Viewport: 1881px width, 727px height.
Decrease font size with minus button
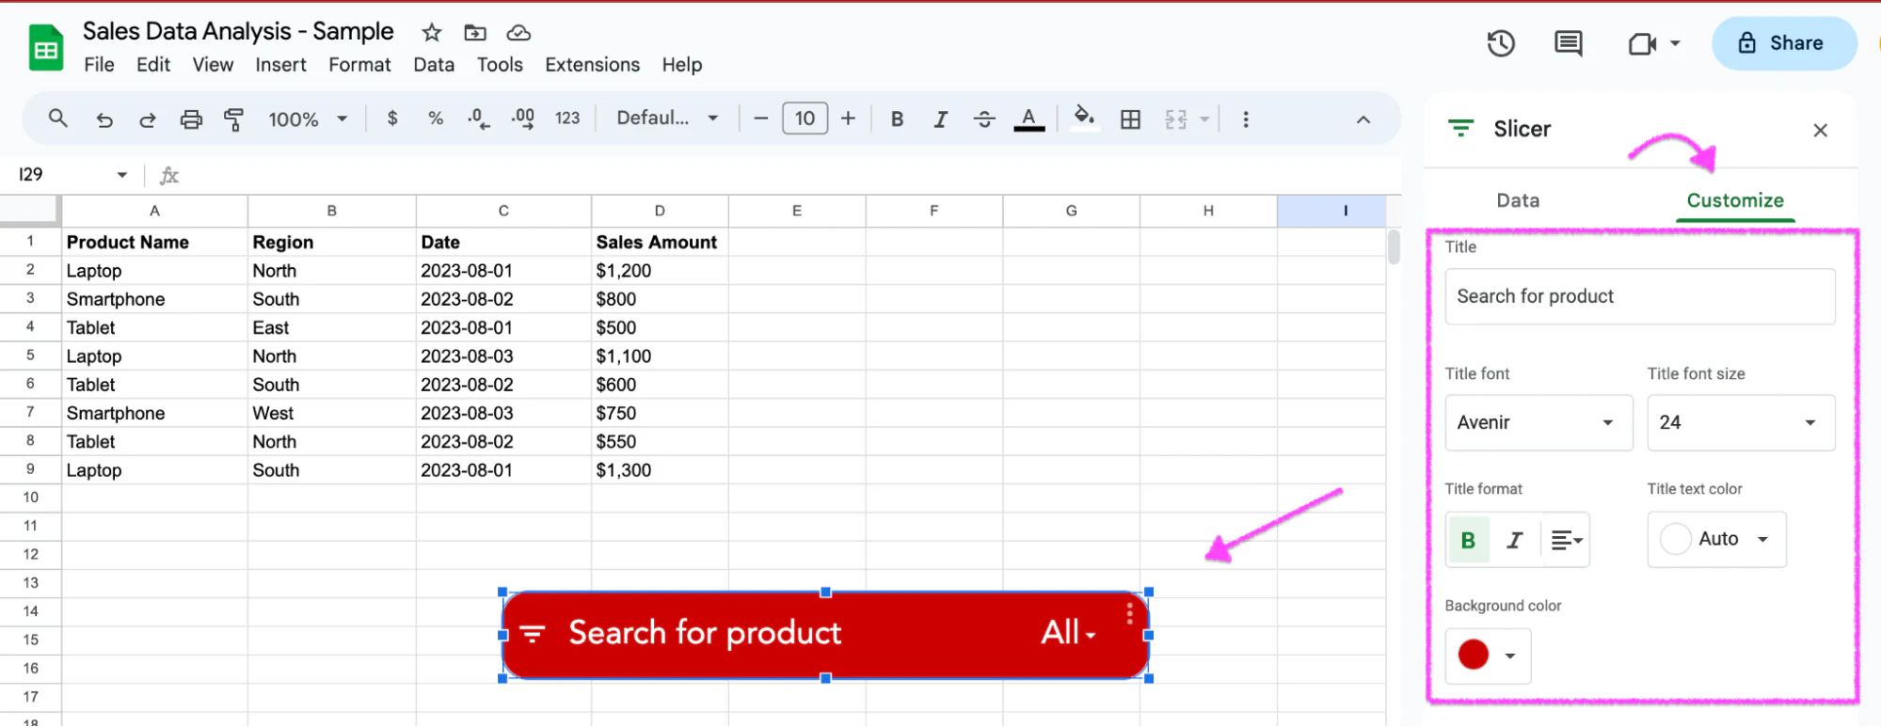coord(761,119)
